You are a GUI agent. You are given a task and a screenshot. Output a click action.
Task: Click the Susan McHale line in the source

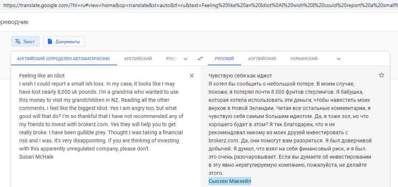[x=37, y=157]
